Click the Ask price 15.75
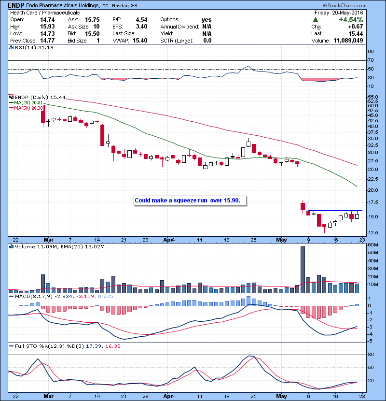 click(92, 20)
